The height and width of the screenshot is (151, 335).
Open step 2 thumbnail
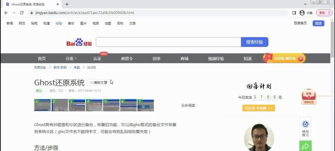tap(60, 105)
